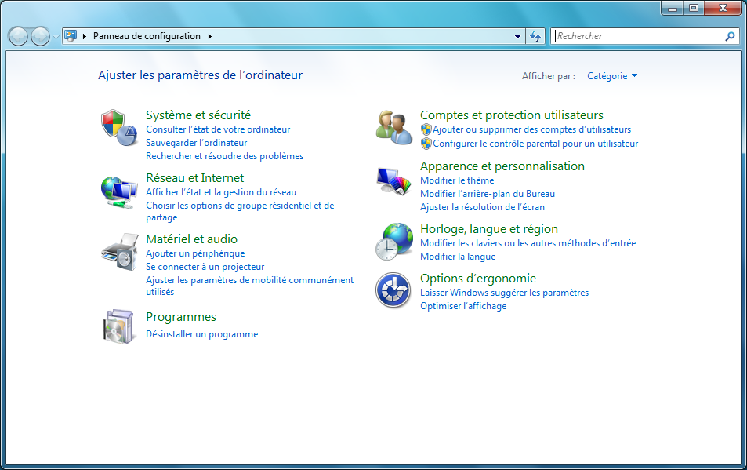The image size is (747, 470).
Task: Click the Control Panel icon in address bar
Action: click(71, 36)
